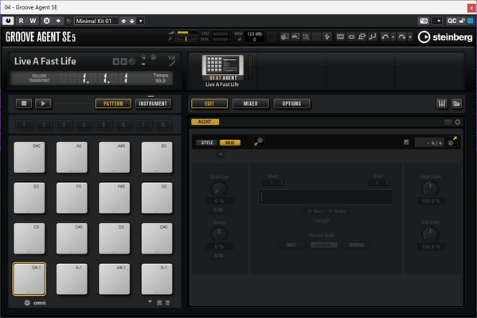Screen dimensions: 477x318
Task: Click the blue square icon beside the QC lock
Action: point(471,21)
